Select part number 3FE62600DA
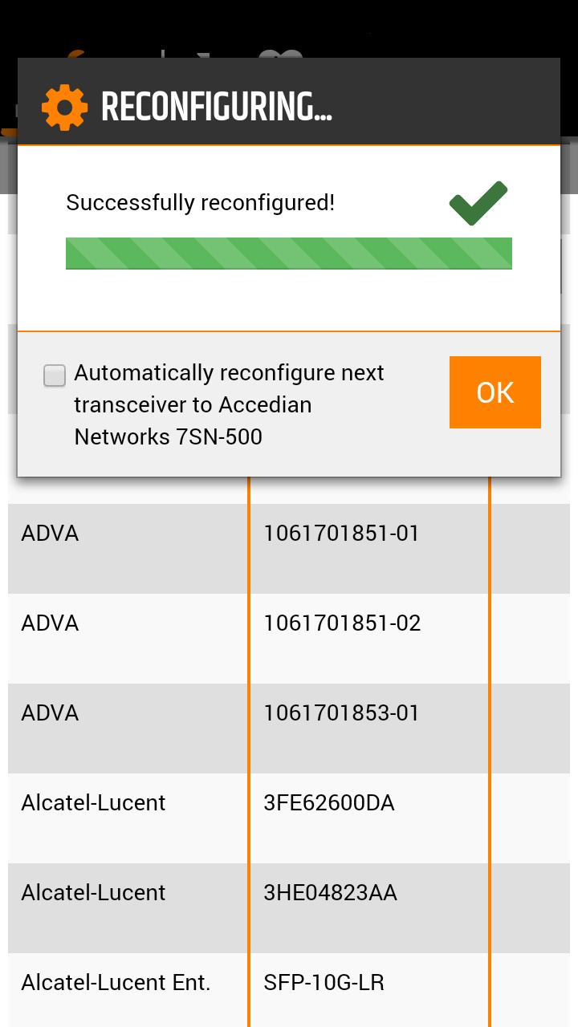578x1027 pixels. [x=329, y=803]
